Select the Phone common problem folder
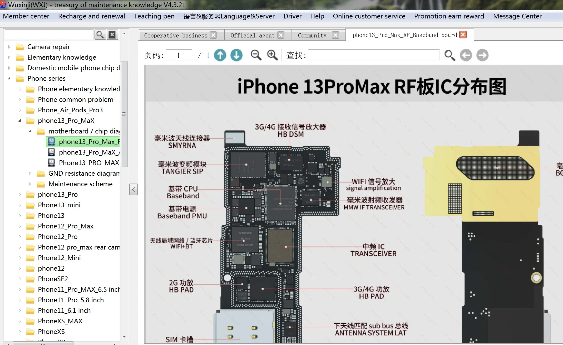 (76, 99)
